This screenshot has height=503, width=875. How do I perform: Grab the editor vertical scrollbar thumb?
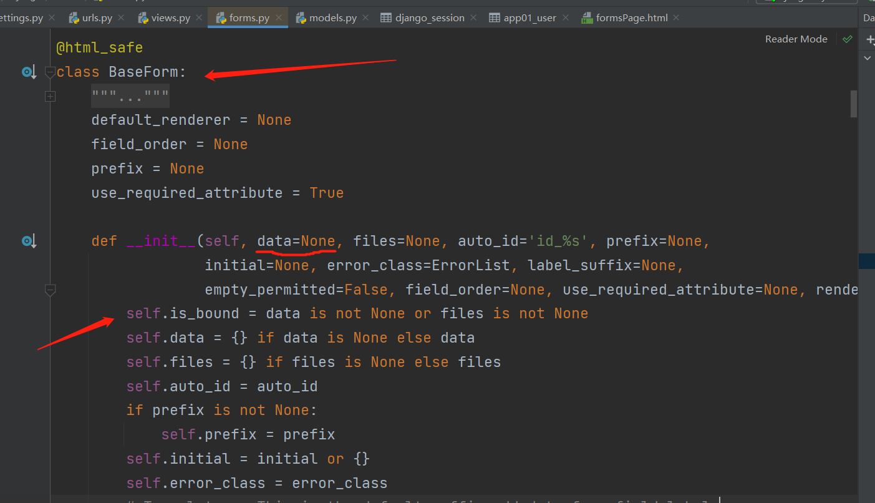pos(853,104)
